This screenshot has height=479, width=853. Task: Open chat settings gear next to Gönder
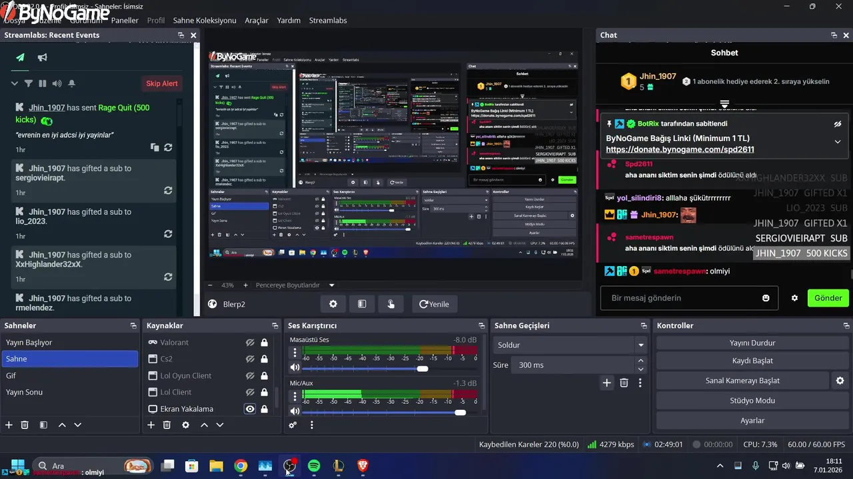(794, 298)
